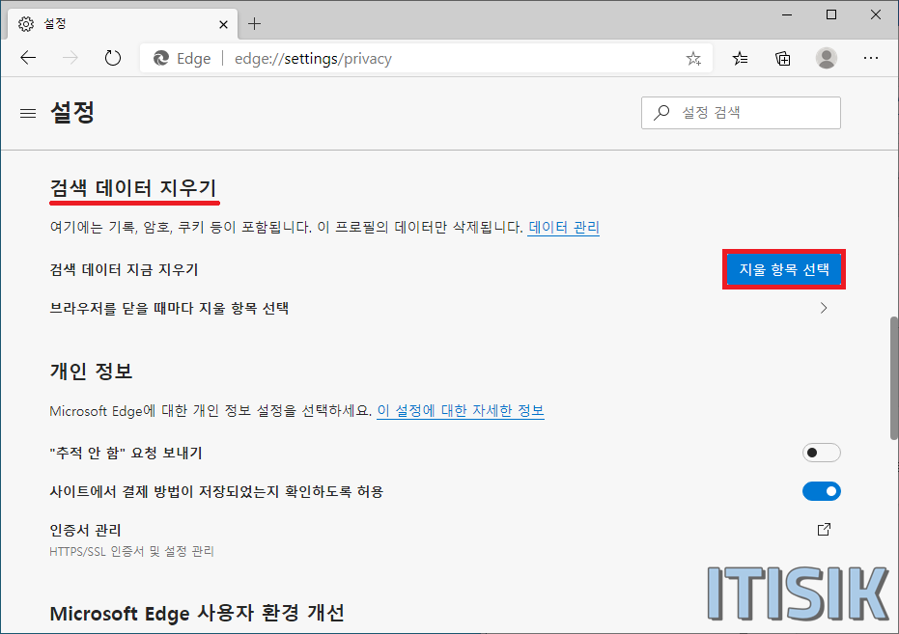Screen dimensions: 899x634
Task: Click the HTTPS/SSL 인증서 및 설정 관리 subtitle
Action: pos(131,552)
